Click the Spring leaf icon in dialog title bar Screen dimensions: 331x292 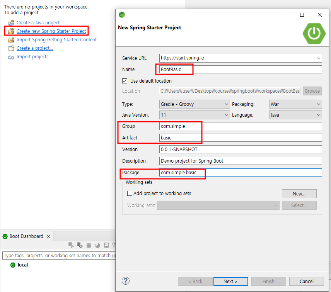pyautogui.click(x=122, y=15)
